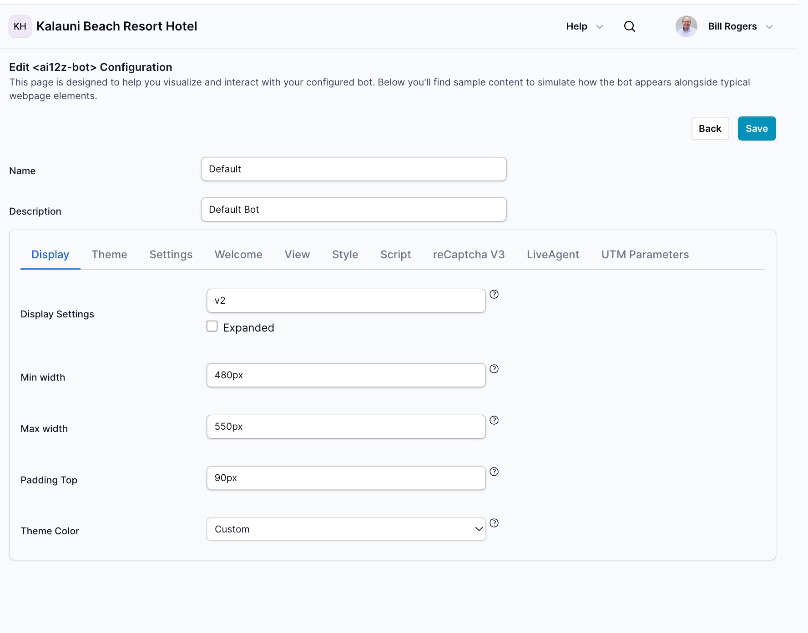The height and width of the screenshot is (633, 808).
Task: Switch to the Theme tab
Action: 109,255
